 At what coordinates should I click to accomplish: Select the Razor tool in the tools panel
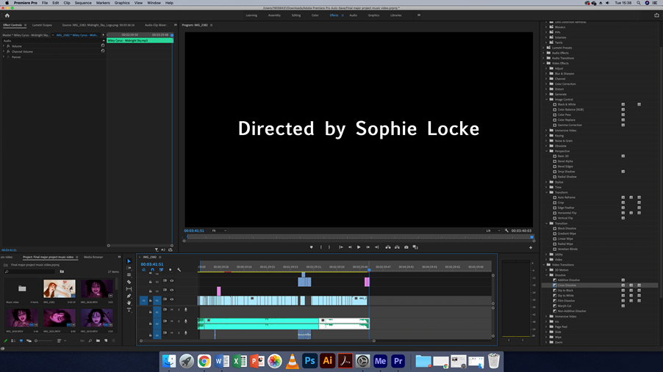click(x=129, y=282)
